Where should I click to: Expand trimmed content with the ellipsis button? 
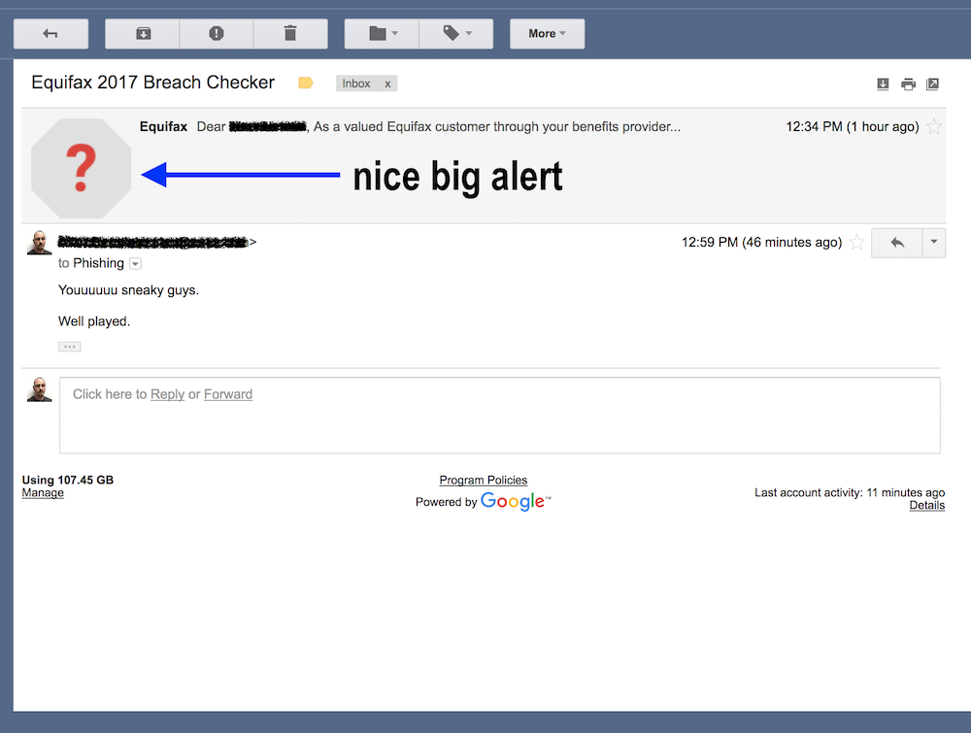pos(69,346)
